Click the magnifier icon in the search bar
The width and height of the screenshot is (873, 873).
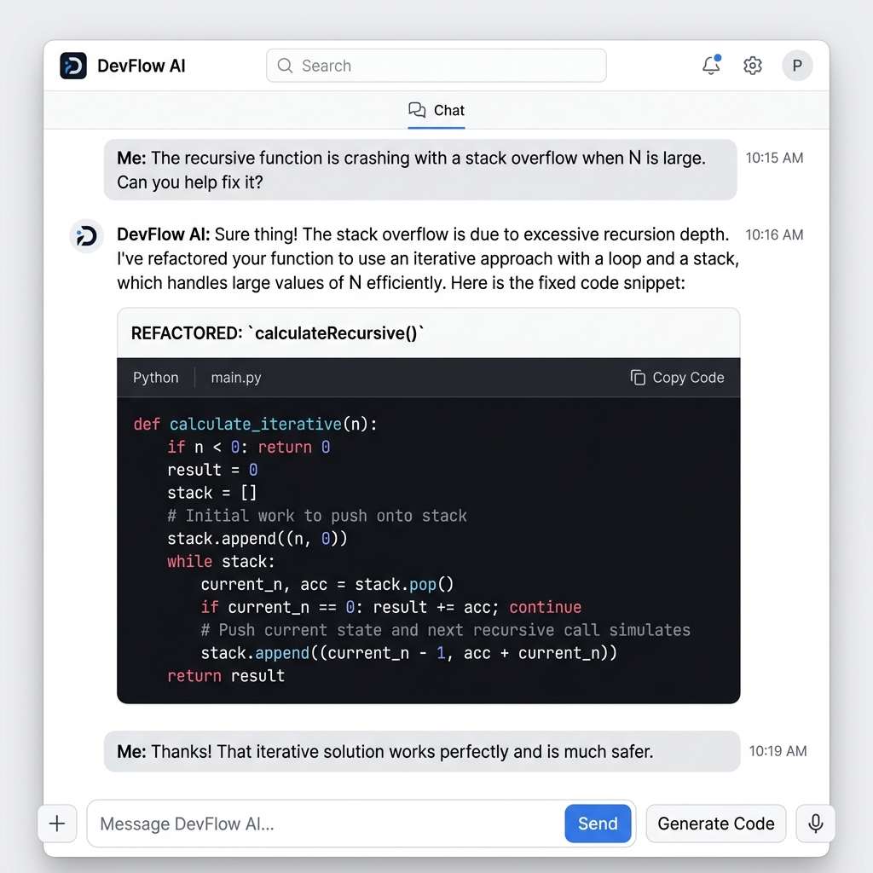[x=285, y=66]
